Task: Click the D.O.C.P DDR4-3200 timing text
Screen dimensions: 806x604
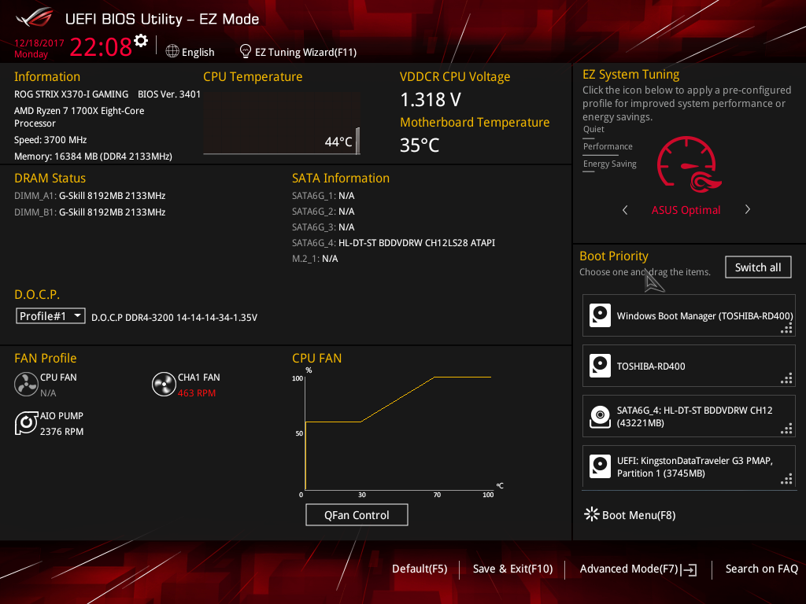Action: pos(174,318)
